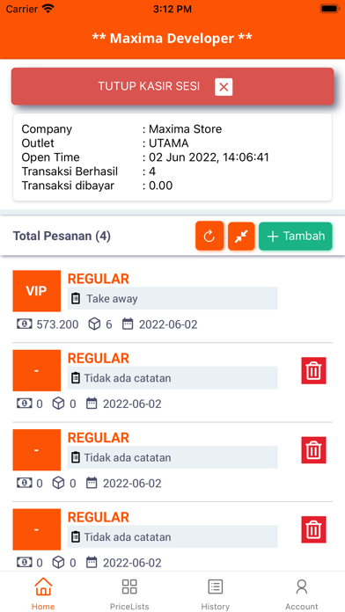Image resolution: width=345 pixels, height=612 pixels.
Task: Delete the second order with the trash icon
Action: tap(313, 370)
